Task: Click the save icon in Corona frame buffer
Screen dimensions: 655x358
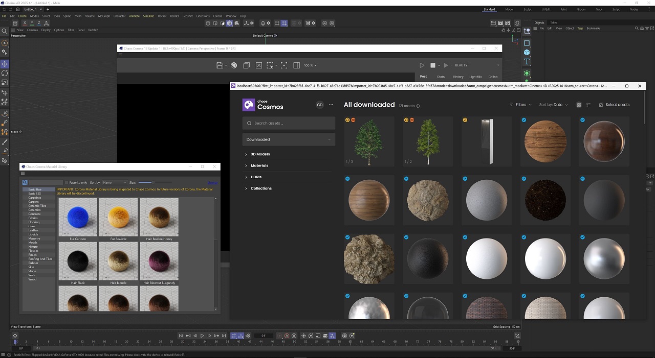Action: (220, 65)
